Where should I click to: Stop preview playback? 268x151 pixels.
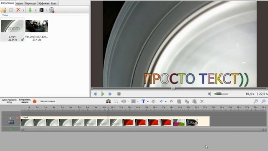119,94
